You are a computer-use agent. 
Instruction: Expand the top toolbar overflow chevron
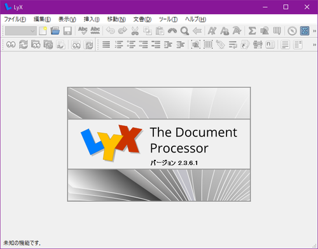click(x=314, y=31)
